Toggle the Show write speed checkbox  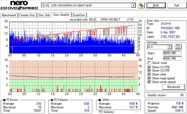click(149, 82)
